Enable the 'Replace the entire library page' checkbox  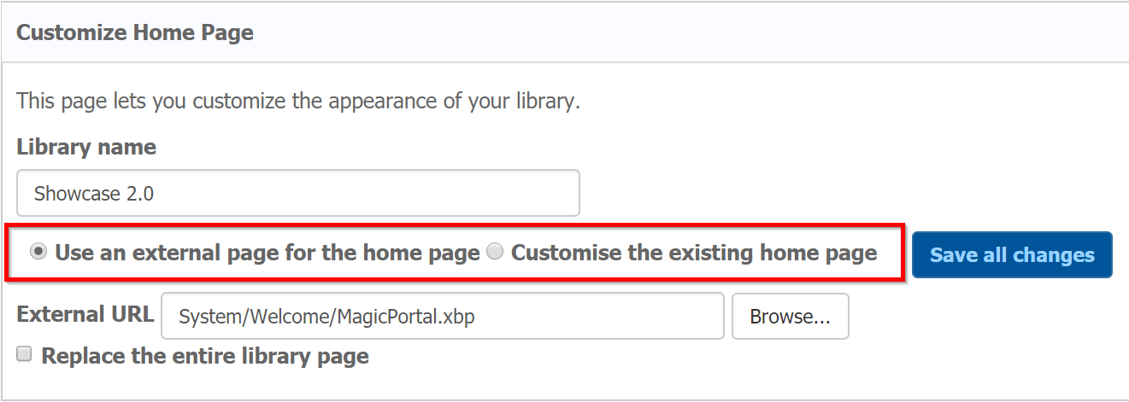[x=25, y=354]
